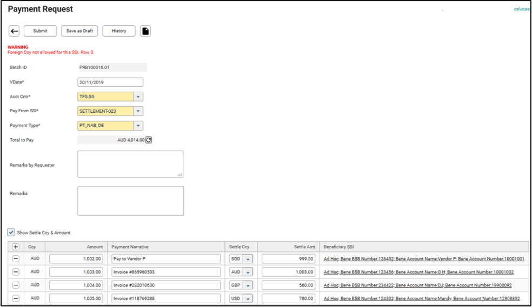Remove the Invoice #865960533 row
This screenshot has width=532, height=307.
coord(16,272)
